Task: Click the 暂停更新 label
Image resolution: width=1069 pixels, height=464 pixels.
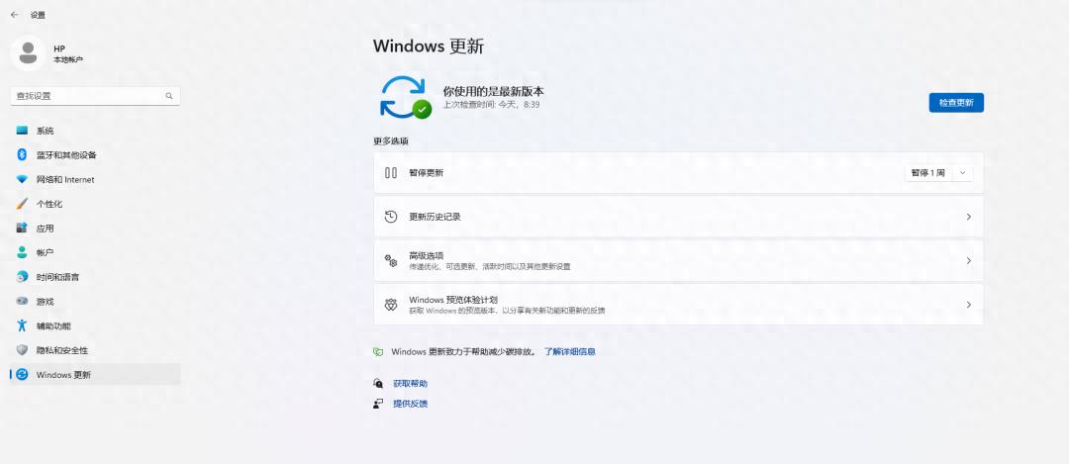Action: 426,173
